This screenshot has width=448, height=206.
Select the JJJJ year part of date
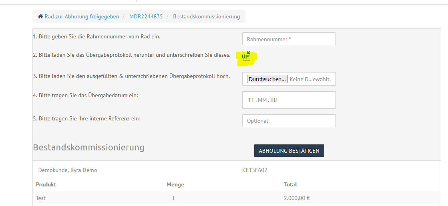[273, 100]
